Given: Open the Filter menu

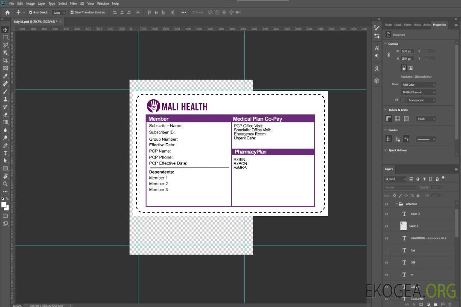Looking at the screenshot, I should click(x=73, y=3).
